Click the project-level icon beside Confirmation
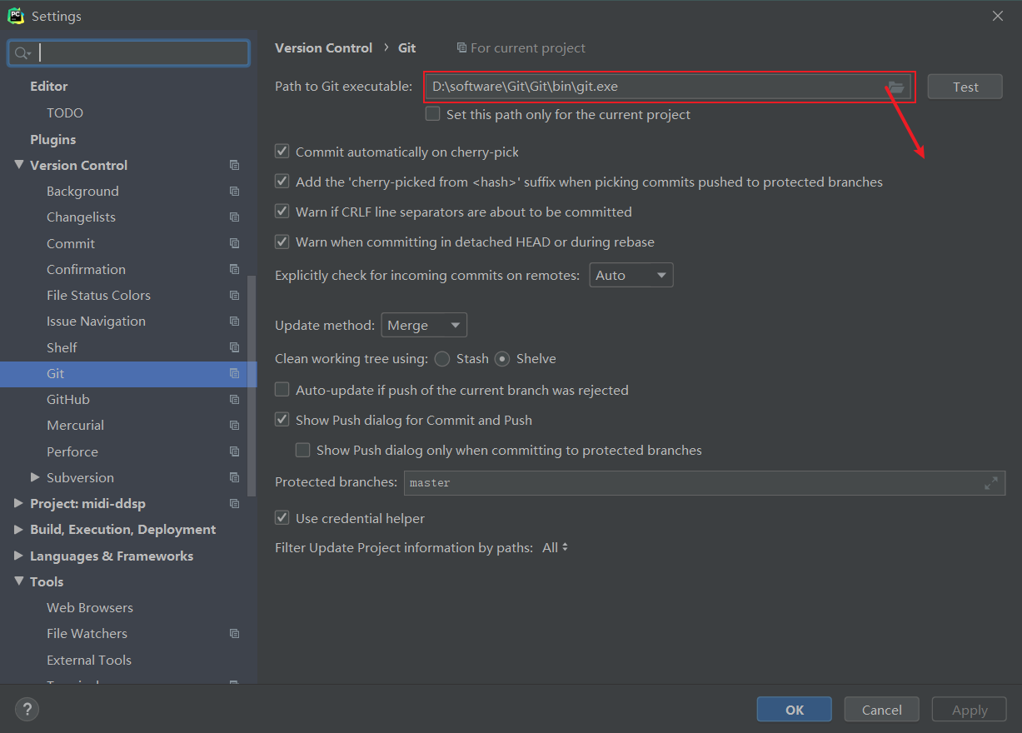1022x733 pixels. pos(234,269)
